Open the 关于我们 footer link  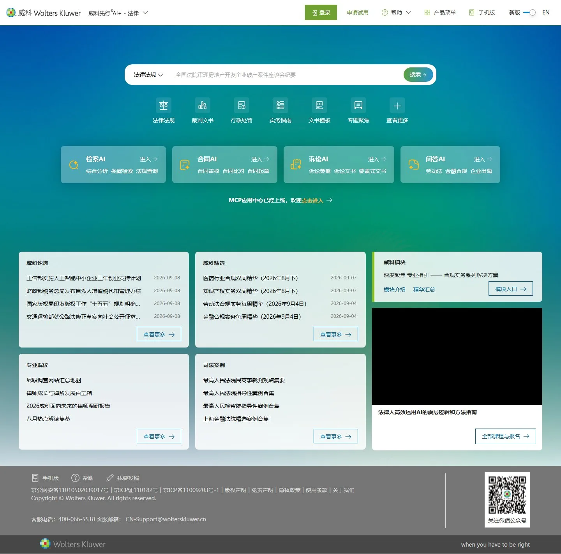(x=343, y=490)
